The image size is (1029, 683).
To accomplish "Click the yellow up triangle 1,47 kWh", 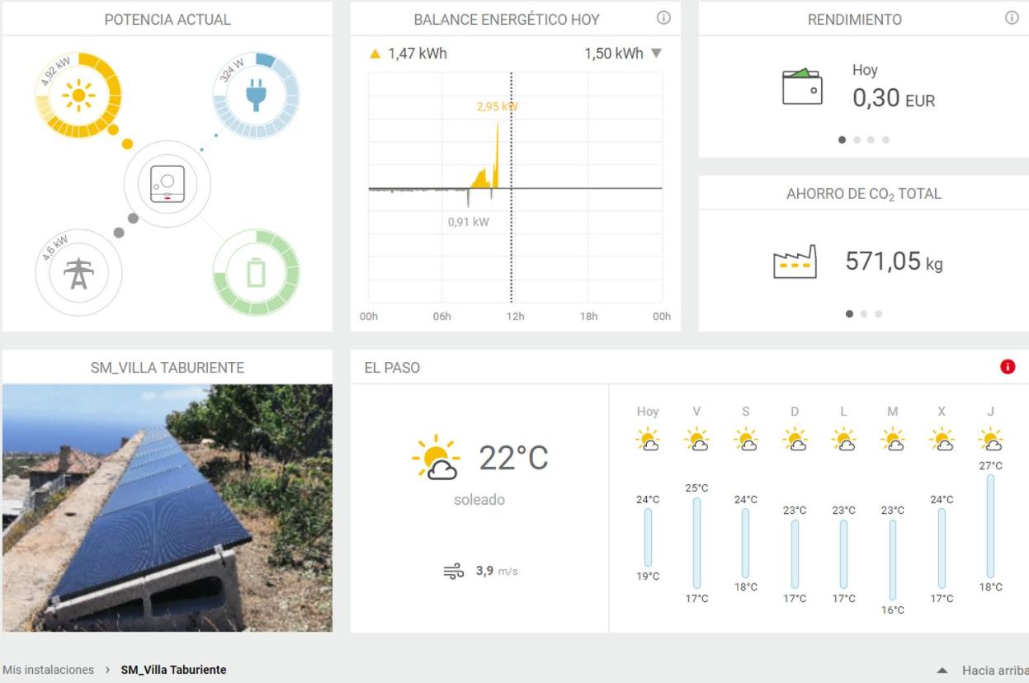I will tap(375, 54).
